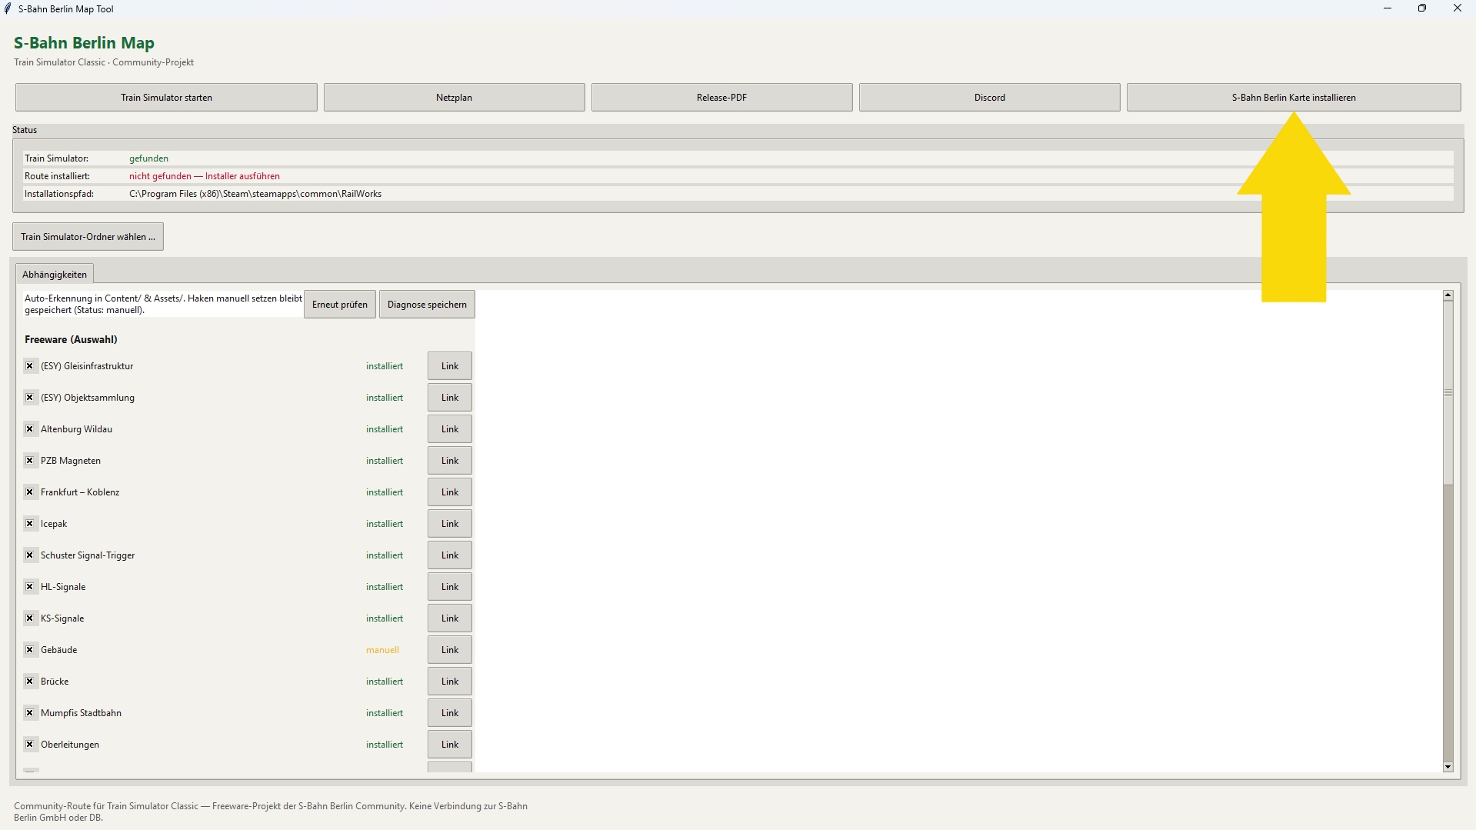Click 'installiert' status of Icepak
The width and height of the screenshot is (1476, 830).
click(385, 524)
